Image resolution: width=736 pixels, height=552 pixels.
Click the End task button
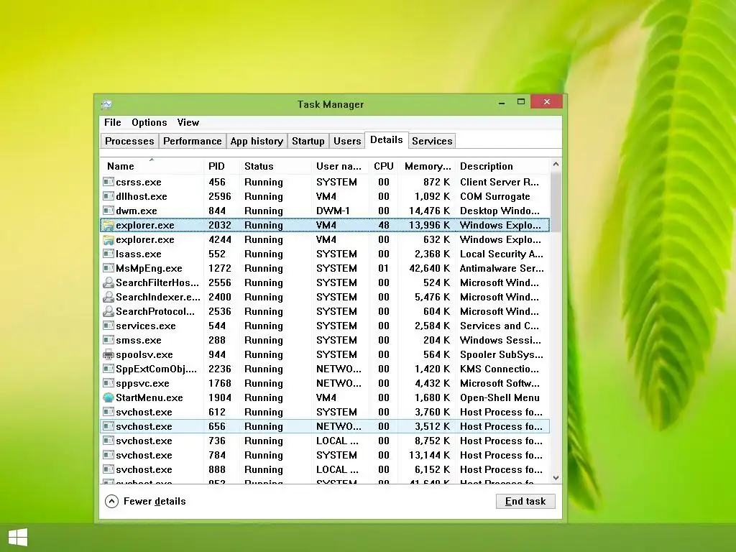[525, 501]
